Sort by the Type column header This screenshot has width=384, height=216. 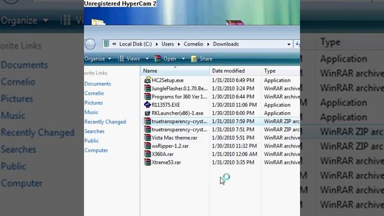(x=281, y=71)
